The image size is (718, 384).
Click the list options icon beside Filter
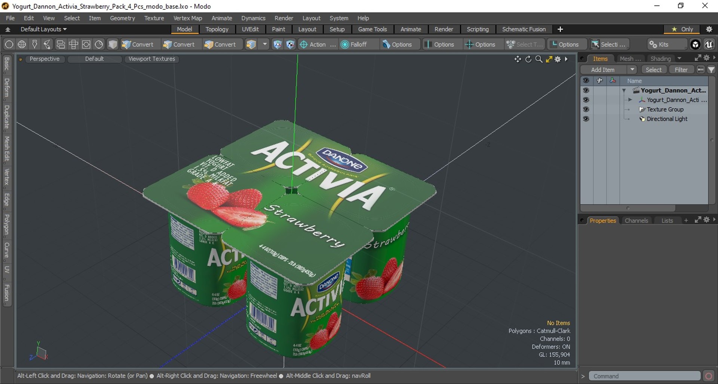coord(700,70)
